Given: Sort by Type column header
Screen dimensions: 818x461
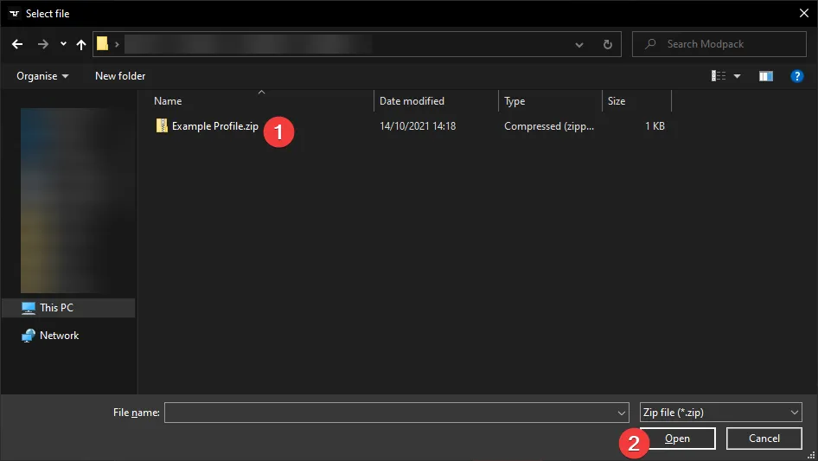Looking at the screenshot, I should (514, 101).
